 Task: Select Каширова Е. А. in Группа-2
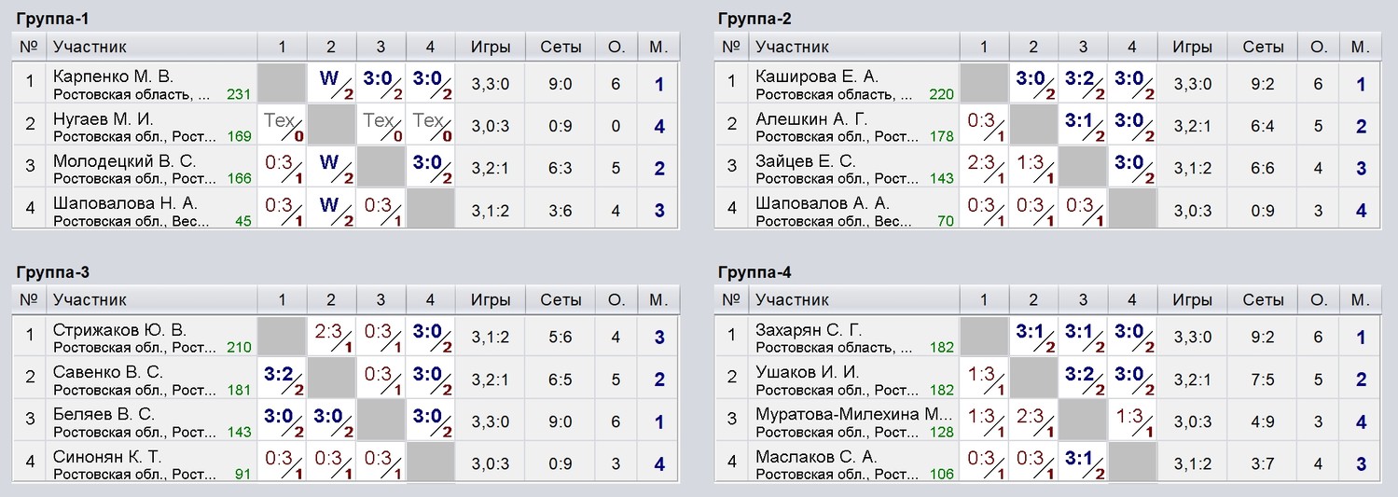pos(817,76)
